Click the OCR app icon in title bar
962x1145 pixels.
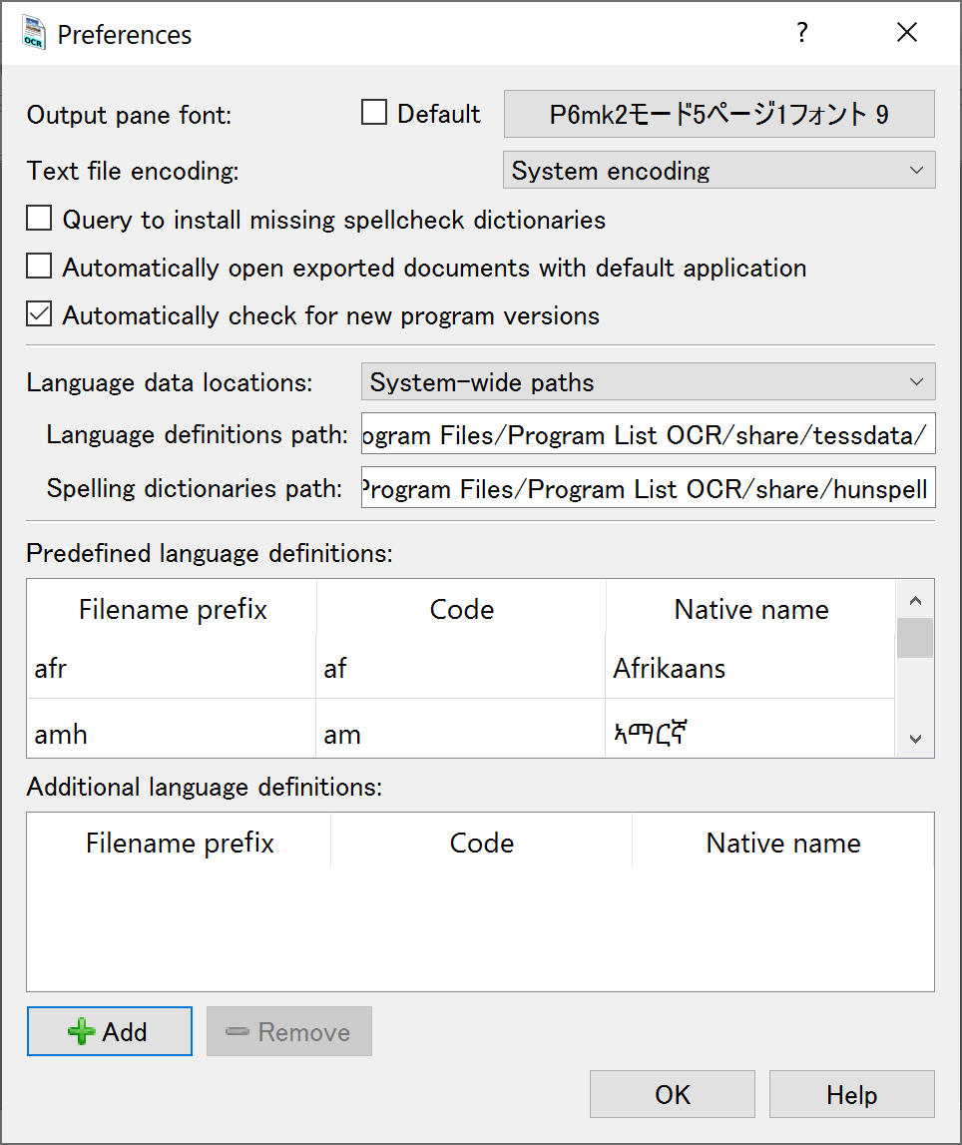35,33
